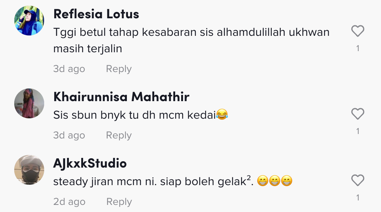The width and height of the screenshot is (381, 212).
Task: Reply to Khairunnisa Mahathir's comment
Action: [x=119, y=135]
